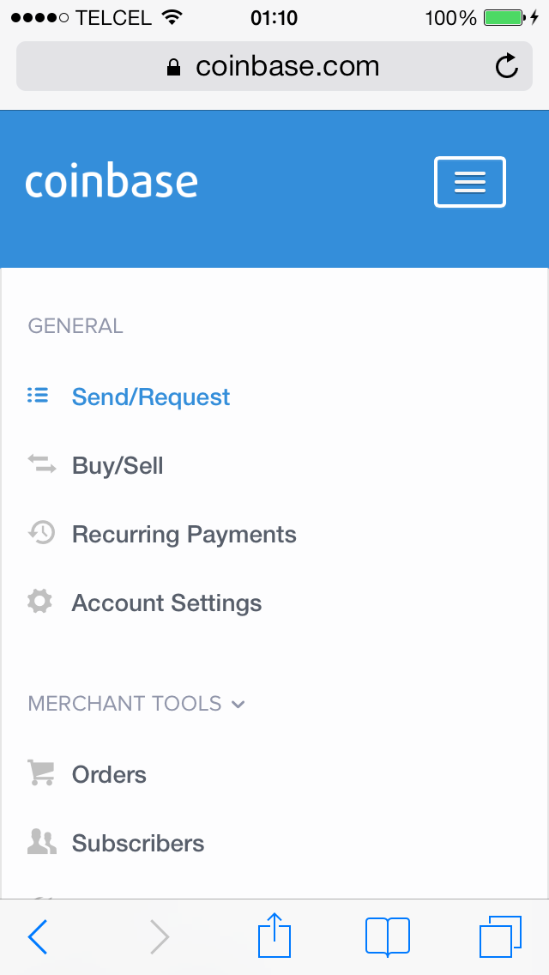Click the Orders shopping cart icon
The width and height of the screenshot is (549, 975).
click(x=41, y=772)
